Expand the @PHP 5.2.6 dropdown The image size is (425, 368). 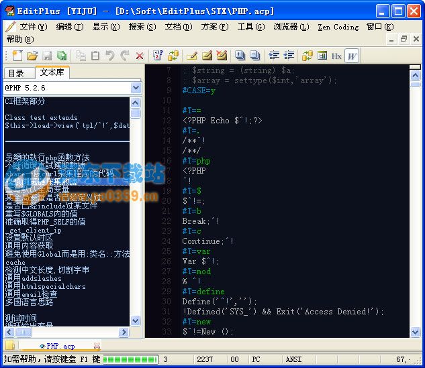pos(136,88)
